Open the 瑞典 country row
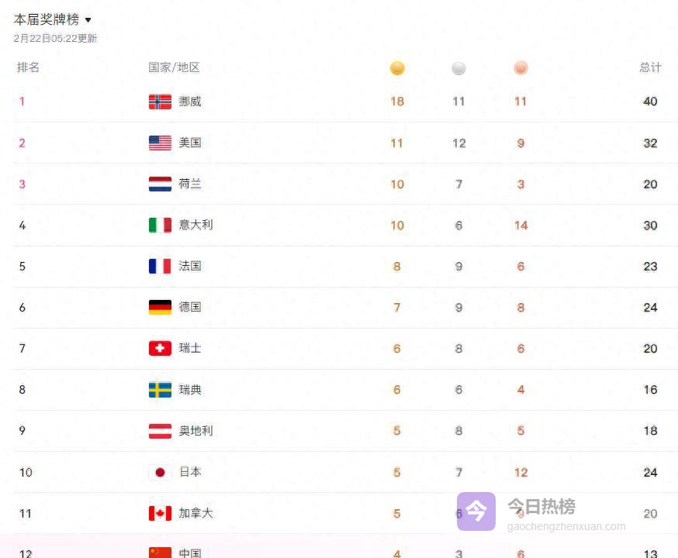The image size is (678, 558). click(x=190, y=389)
